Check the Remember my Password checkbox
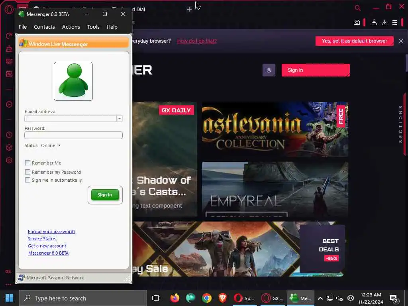This screenshot has width=408, height=306. pyautogui.click(x=27, y=172)
